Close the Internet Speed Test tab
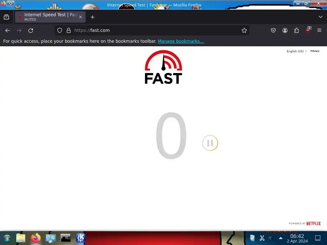The image size is (327, 245). point(80,17)
